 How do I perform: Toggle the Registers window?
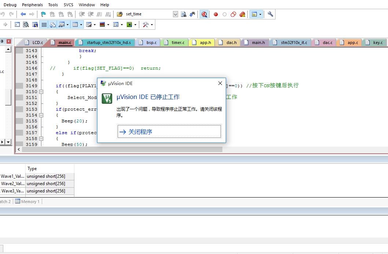[44, 25]
